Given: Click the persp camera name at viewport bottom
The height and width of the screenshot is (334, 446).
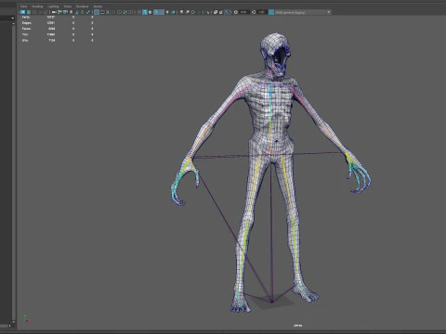Looking at the screenshot, I should click(x=297, y=326).
